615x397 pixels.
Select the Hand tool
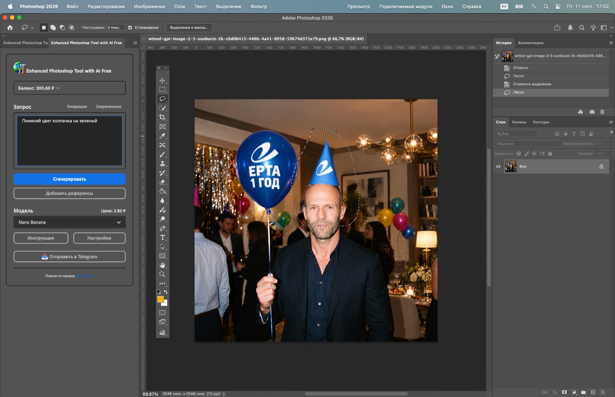coord(162,265)
